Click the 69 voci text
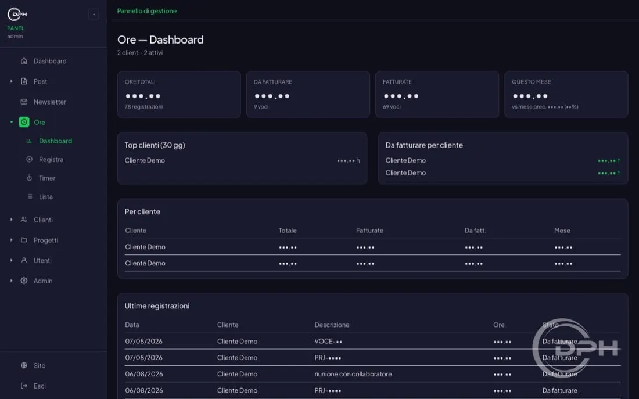Viewport: 639px width, 399px height. pos(392,107)
